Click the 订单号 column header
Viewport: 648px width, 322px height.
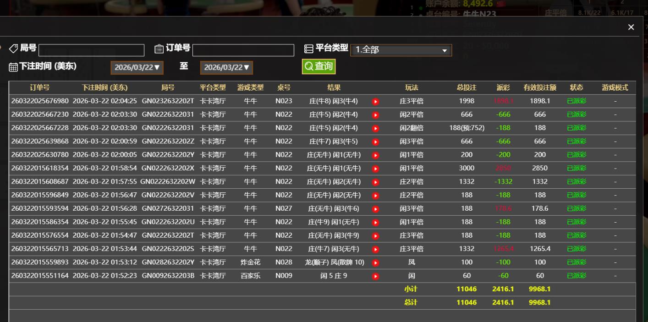click(x=38, y=88)
